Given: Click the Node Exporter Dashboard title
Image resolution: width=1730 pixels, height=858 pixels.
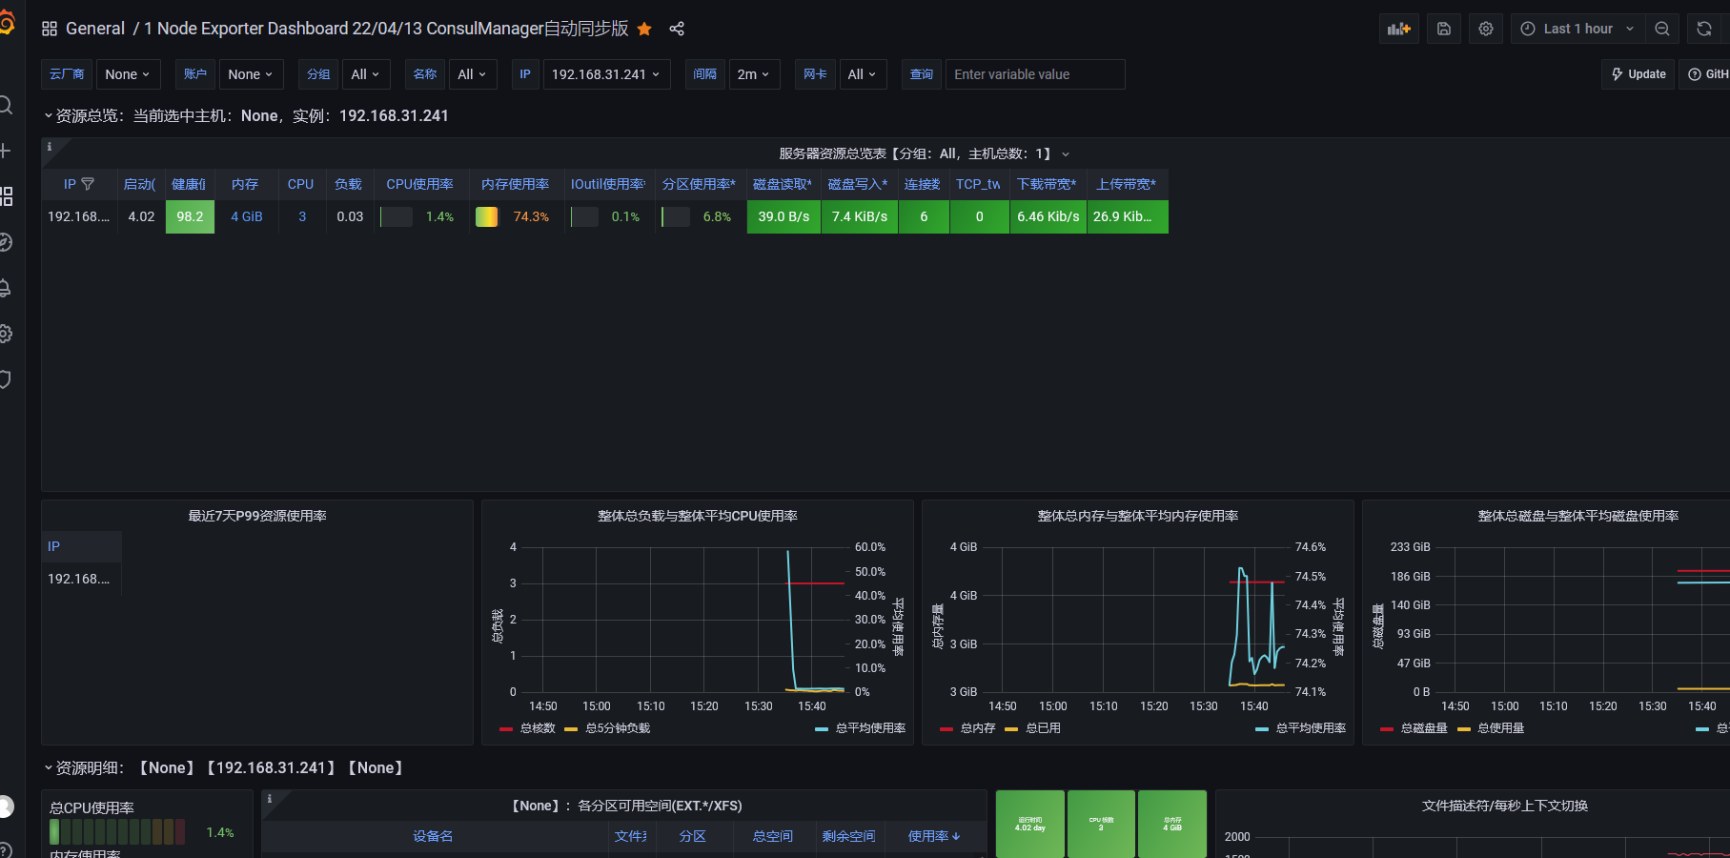Looking at the screenshot, I should (386, 29).
